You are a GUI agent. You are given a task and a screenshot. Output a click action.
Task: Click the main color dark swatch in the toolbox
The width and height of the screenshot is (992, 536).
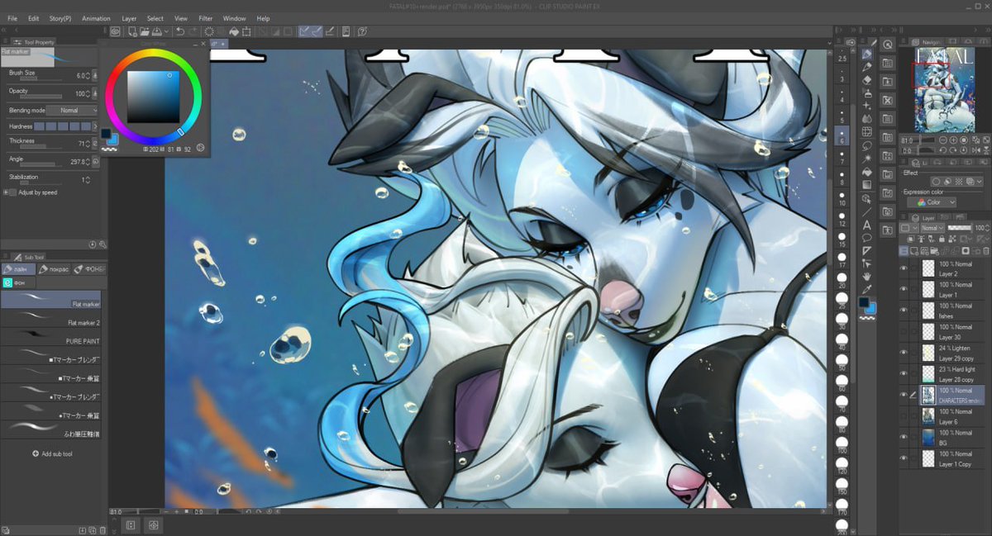click(x=864, y=304)
